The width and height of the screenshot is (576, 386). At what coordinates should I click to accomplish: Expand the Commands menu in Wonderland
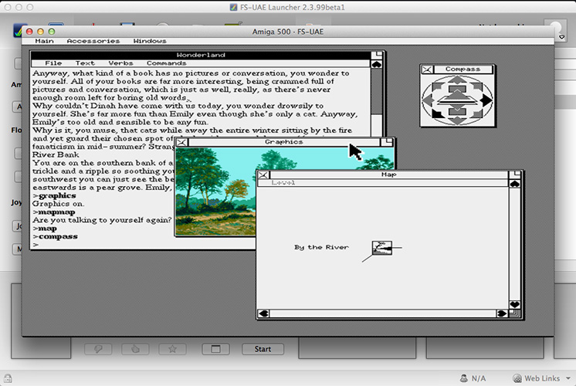[x=166, y=63]
